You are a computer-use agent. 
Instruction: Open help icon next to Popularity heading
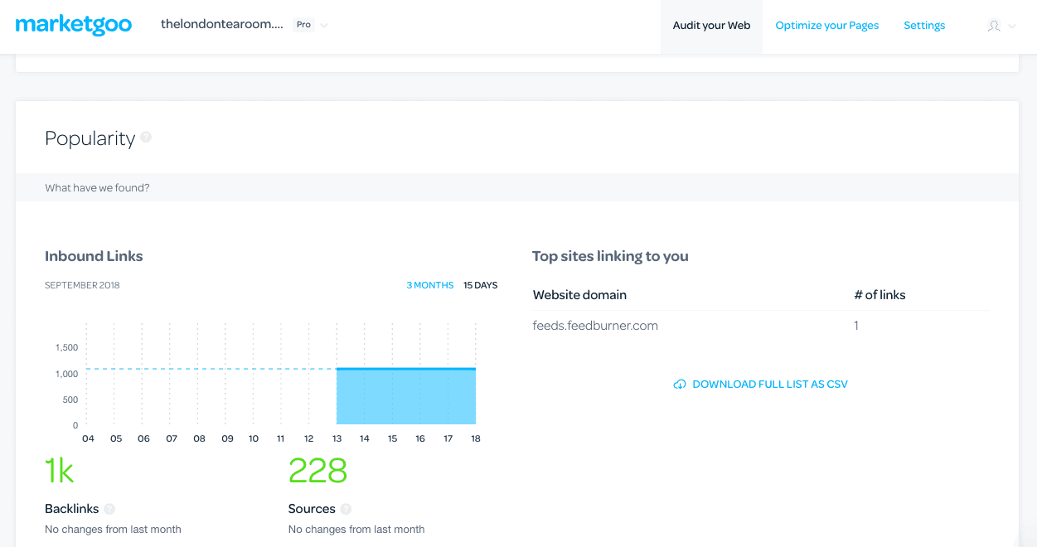(x=146, y=138)
